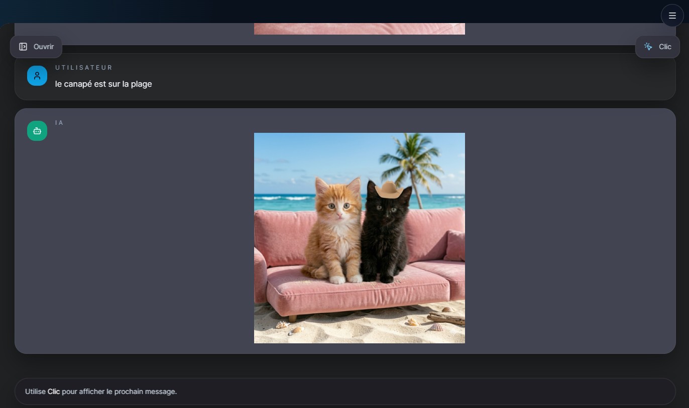Click the sidebar panel icon beside Ouvrir
This screenshot has height=408, width=689.
tap(23, 47)
